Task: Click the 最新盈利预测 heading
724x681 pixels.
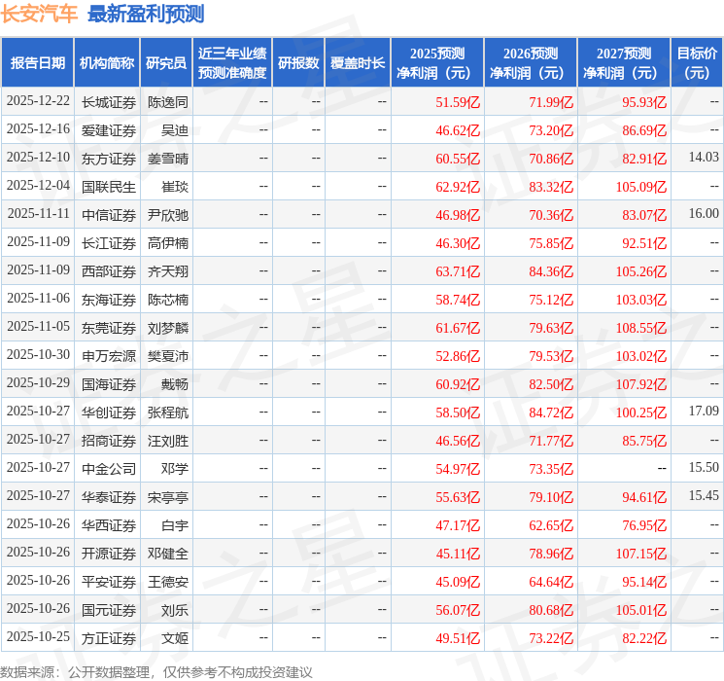Action: pyautogui.click(x=146, y=14)
